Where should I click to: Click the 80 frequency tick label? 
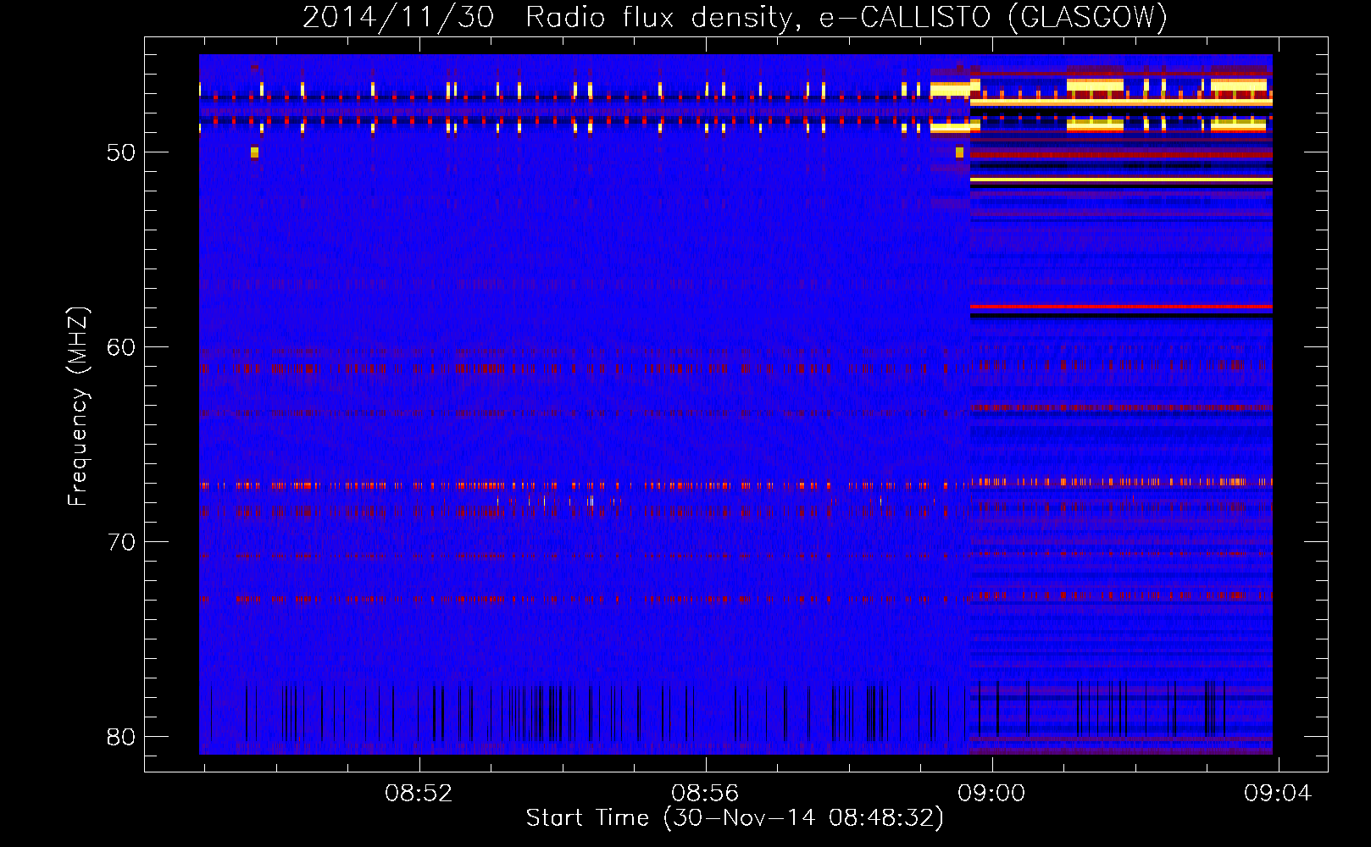click(121, 737)
